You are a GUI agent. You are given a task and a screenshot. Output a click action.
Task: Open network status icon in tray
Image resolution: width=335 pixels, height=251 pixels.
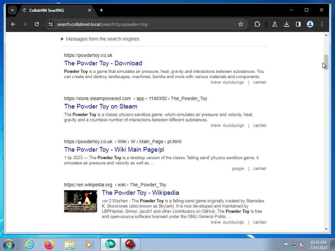pos(294,245)
